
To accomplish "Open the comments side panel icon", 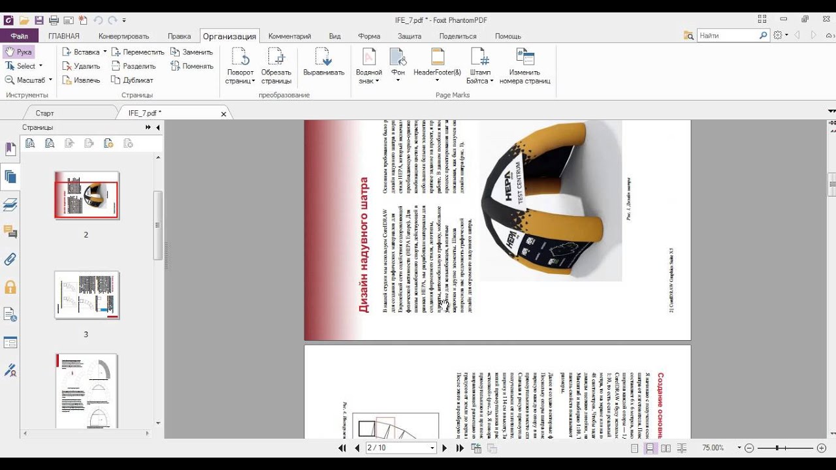I will pyautogui.click(x=10, y=232).
